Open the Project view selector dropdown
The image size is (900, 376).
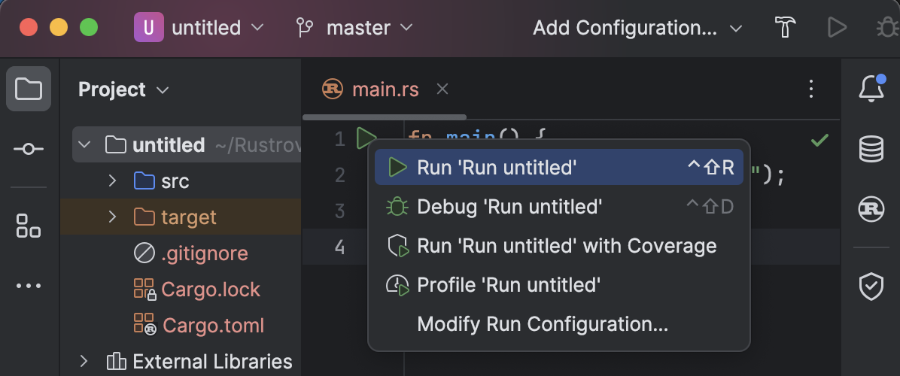123,89
